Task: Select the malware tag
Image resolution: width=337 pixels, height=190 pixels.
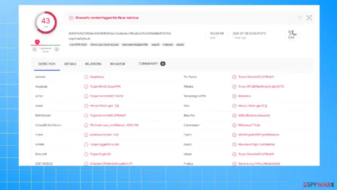Action: (x=168, y=44)
